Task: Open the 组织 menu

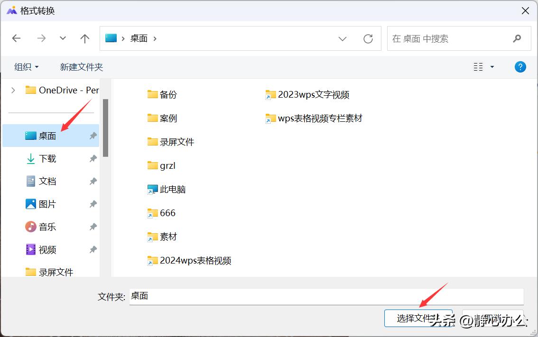Action: coord(27,67)
